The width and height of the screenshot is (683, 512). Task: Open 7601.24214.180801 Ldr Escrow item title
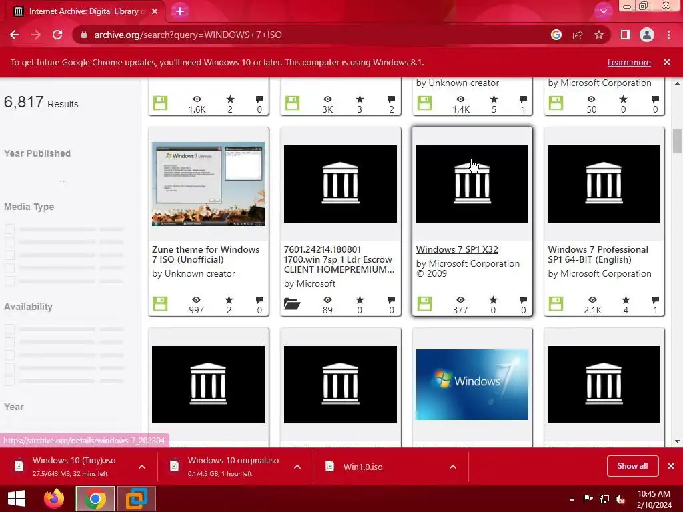(339, 259)
